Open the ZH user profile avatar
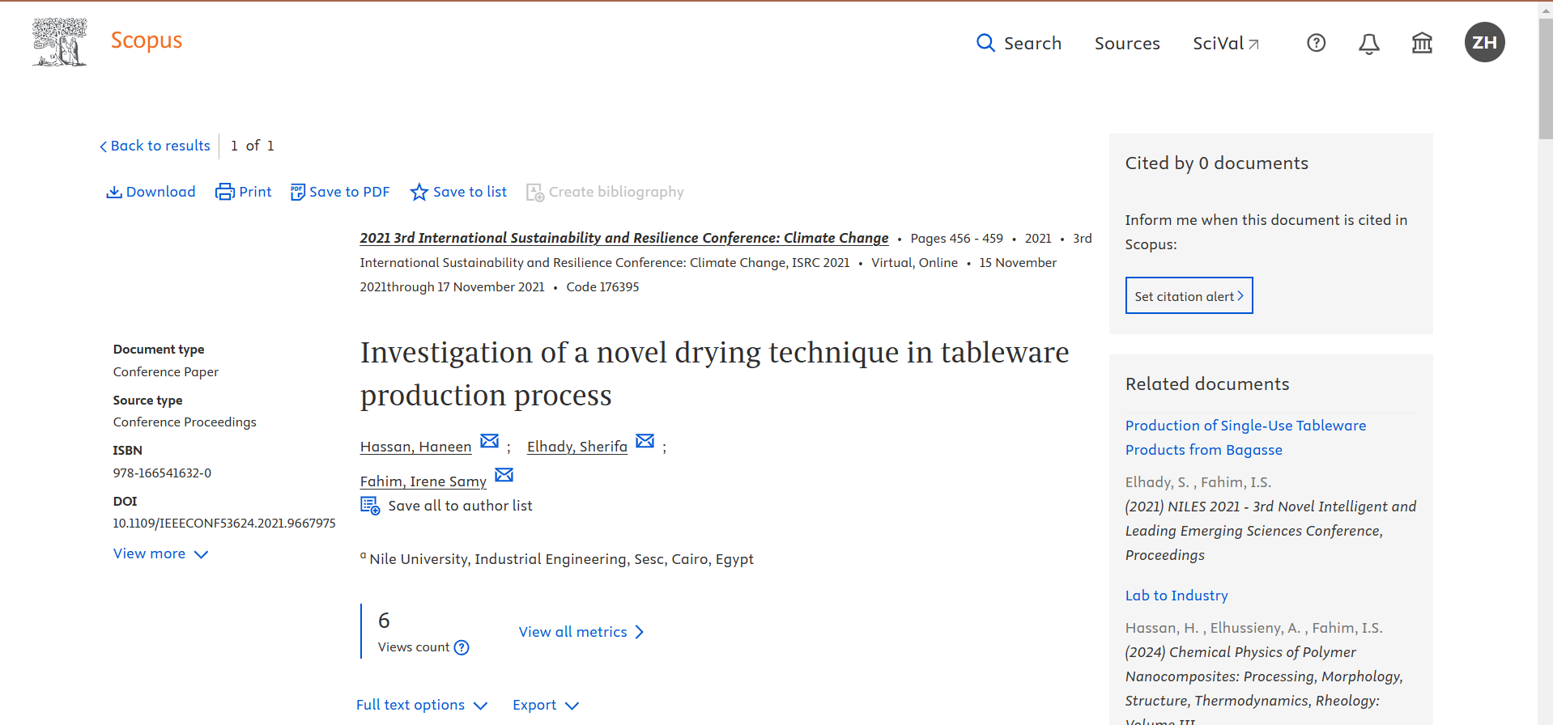Image resolution: width=1553 pixels, height=725 pixels. point(1484,42)
